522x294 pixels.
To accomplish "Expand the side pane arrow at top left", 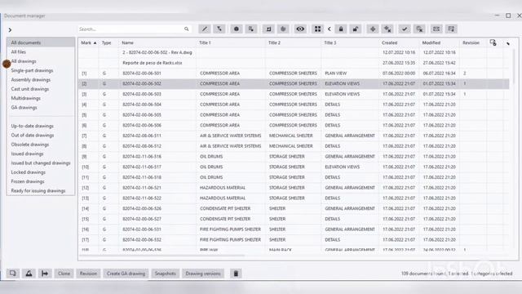I will (10, 30).
